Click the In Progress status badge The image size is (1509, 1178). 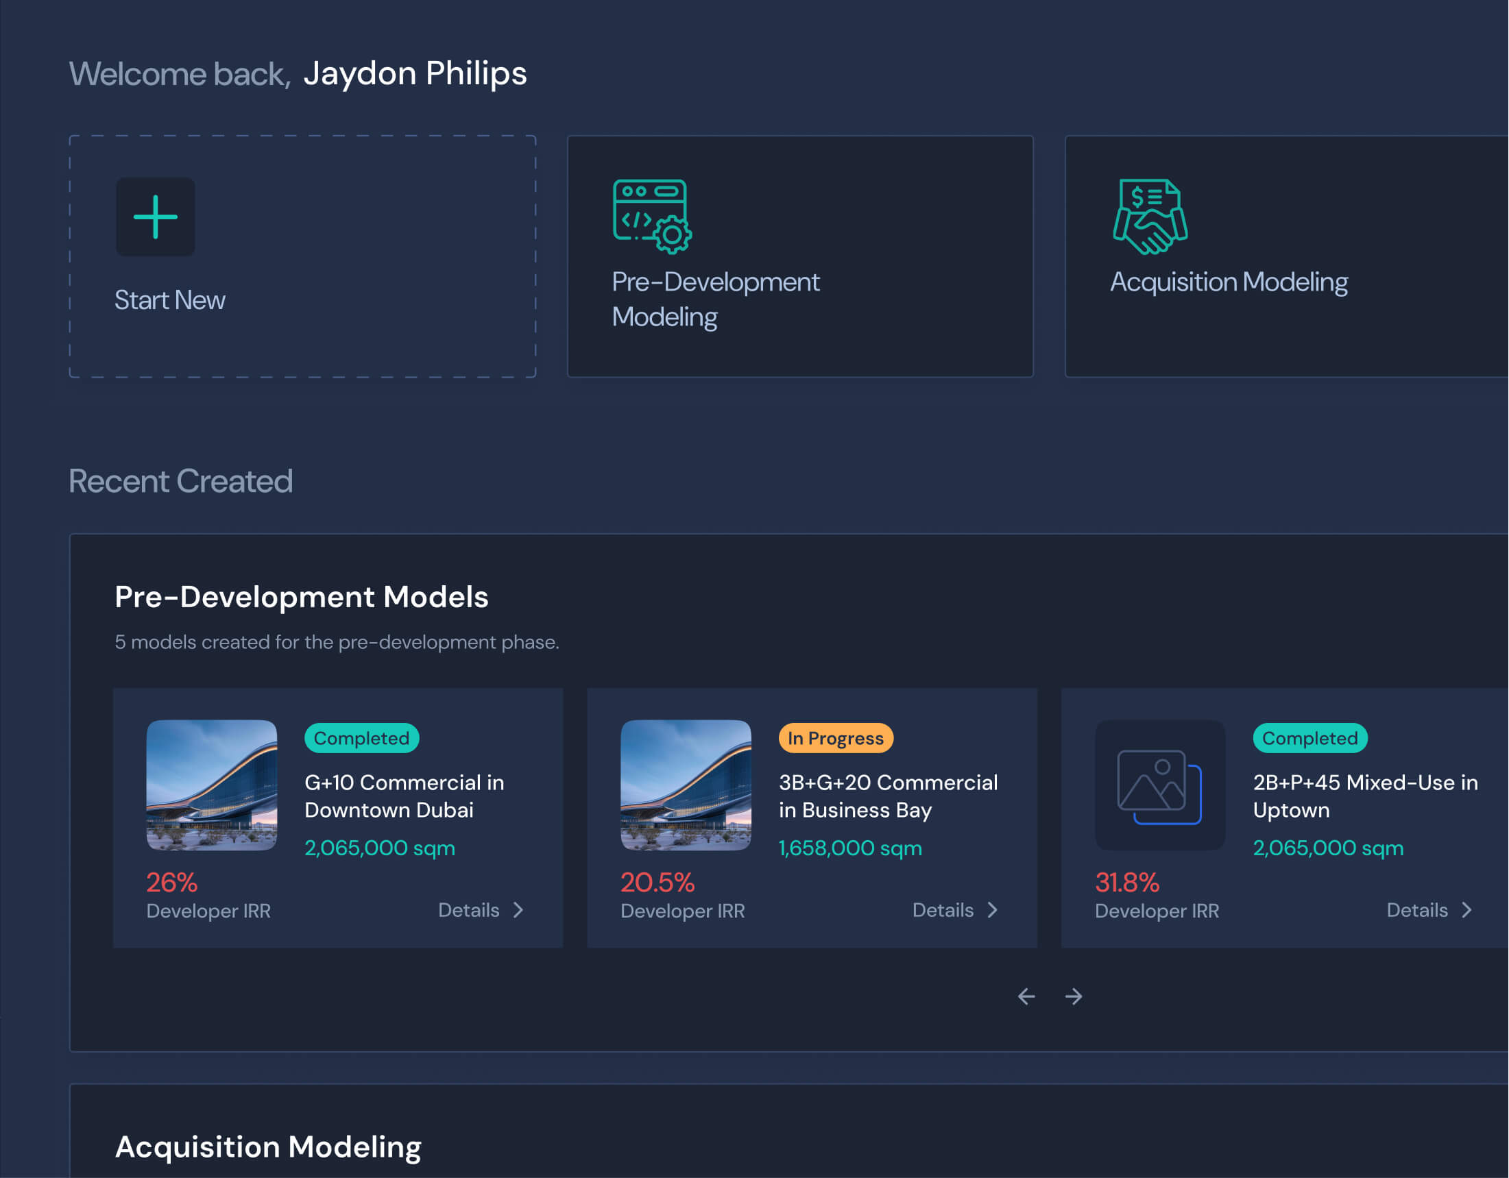(x=835, y=738)
